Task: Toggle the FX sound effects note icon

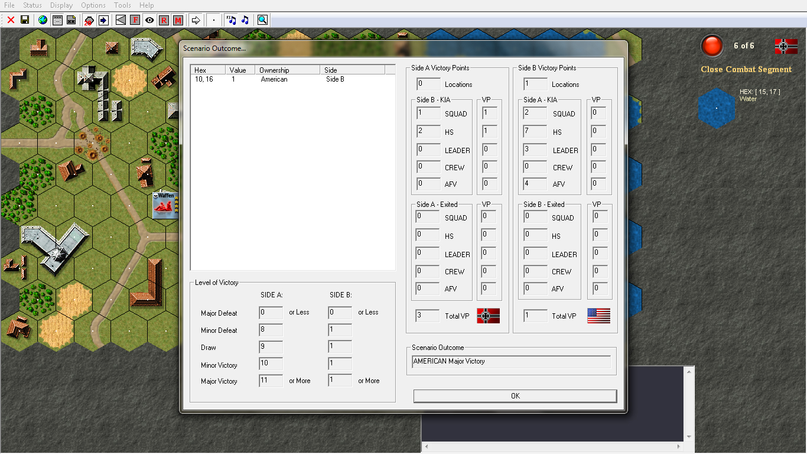Action: (x=231, y=20)
